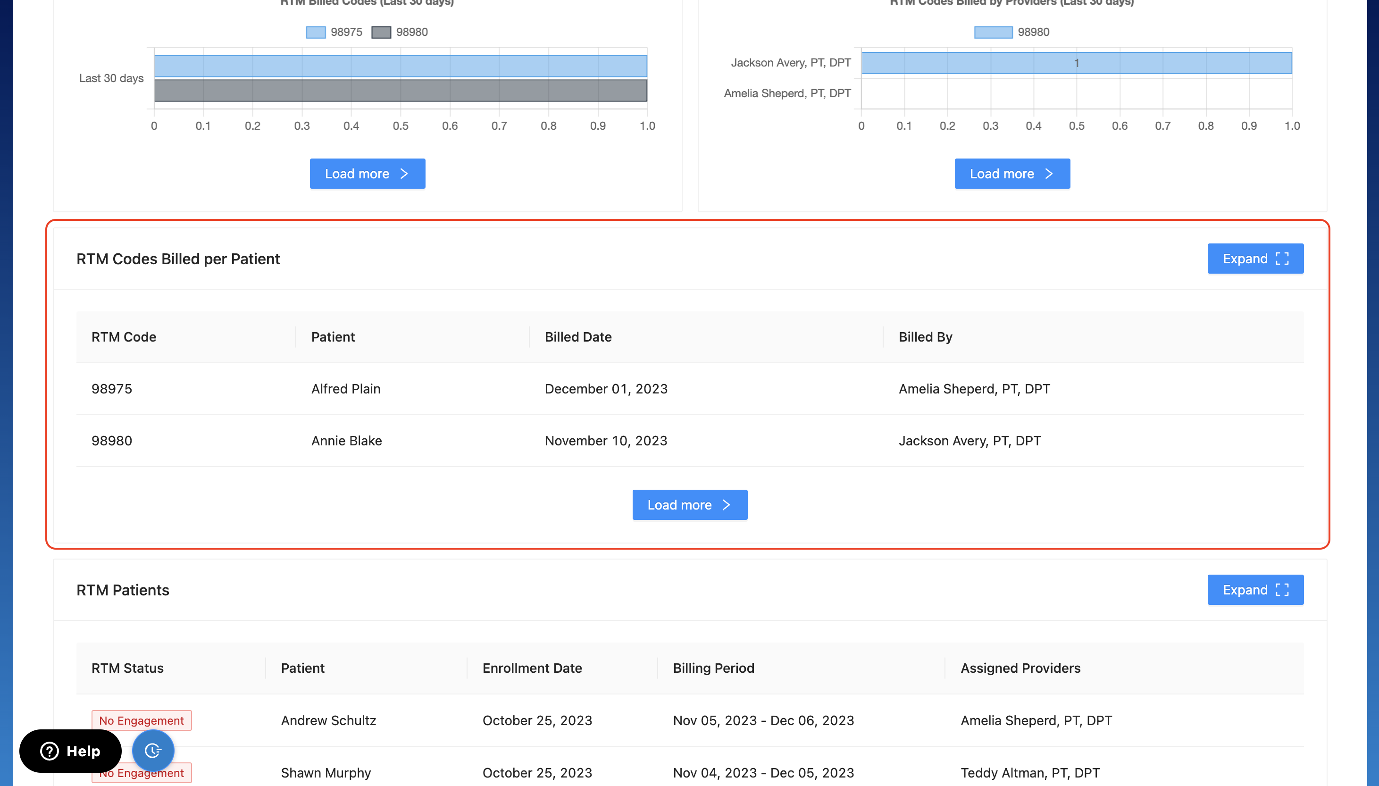Open the Help widget

point(70,751)
